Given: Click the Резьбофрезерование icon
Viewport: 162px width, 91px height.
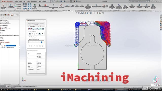Looking at the screenshot, I should (97, 6).
